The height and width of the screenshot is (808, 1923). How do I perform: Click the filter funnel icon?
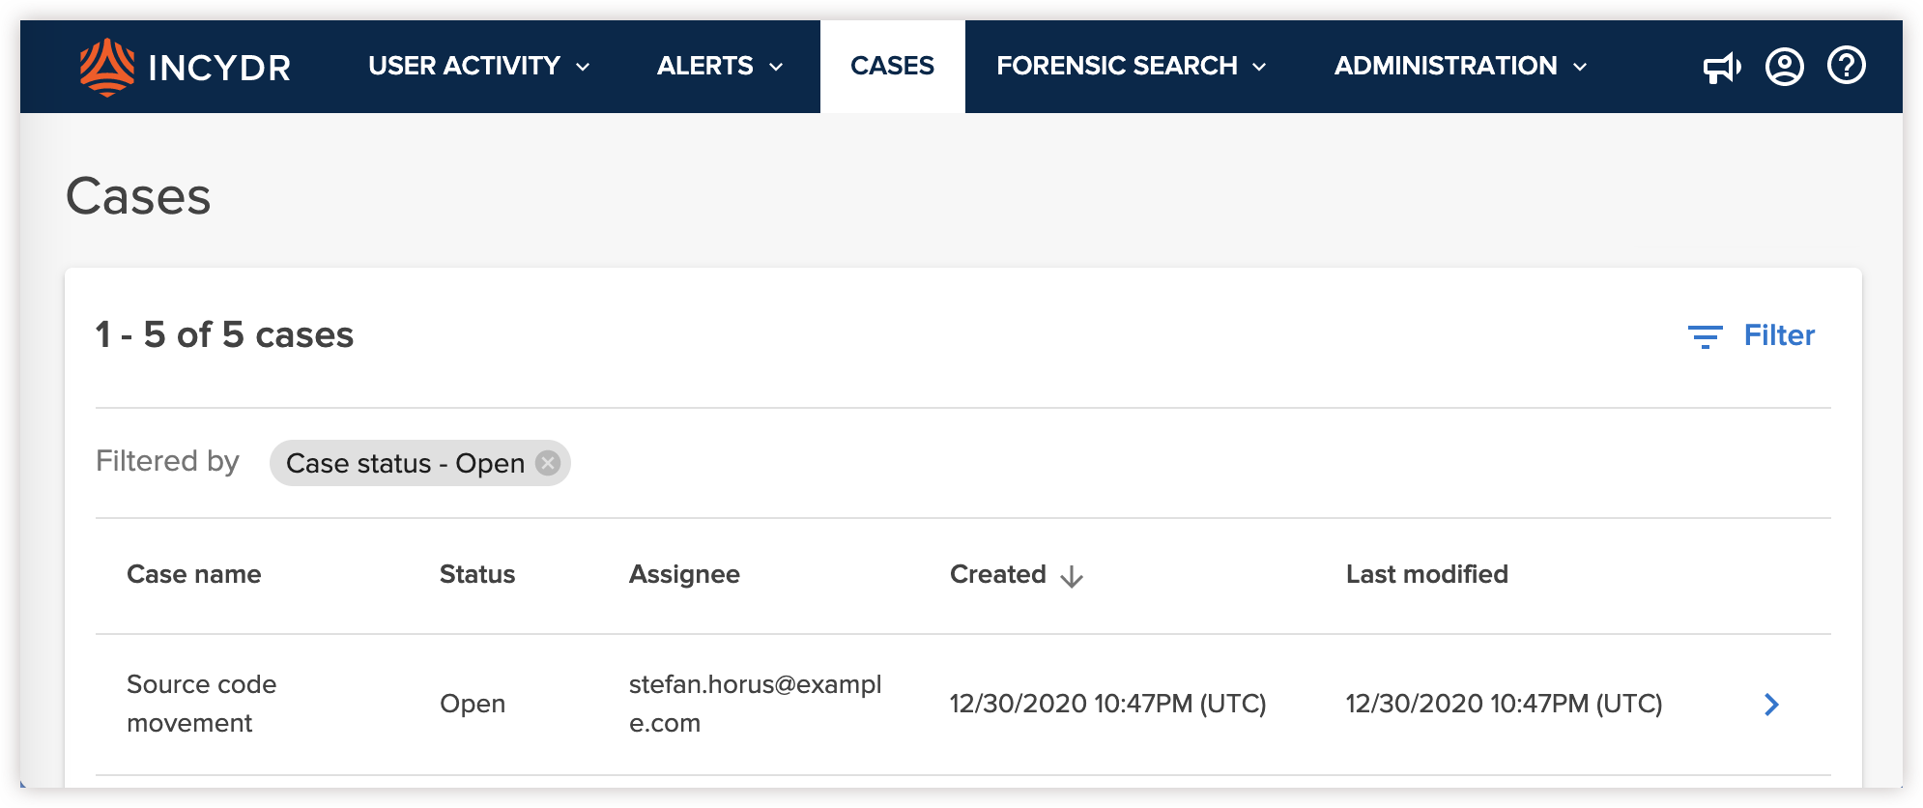pos(1706,336)
